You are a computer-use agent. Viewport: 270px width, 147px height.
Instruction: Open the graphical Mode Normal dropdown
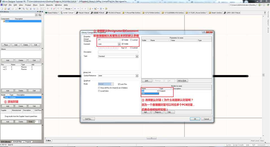click(x=112, y=84)
